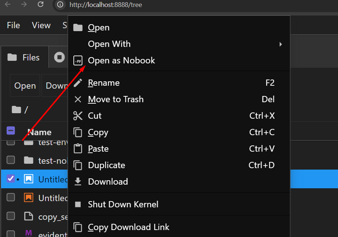Click the Open folder icon in context menu
This screenshot has height=237, width=338.
click(78, 27)
